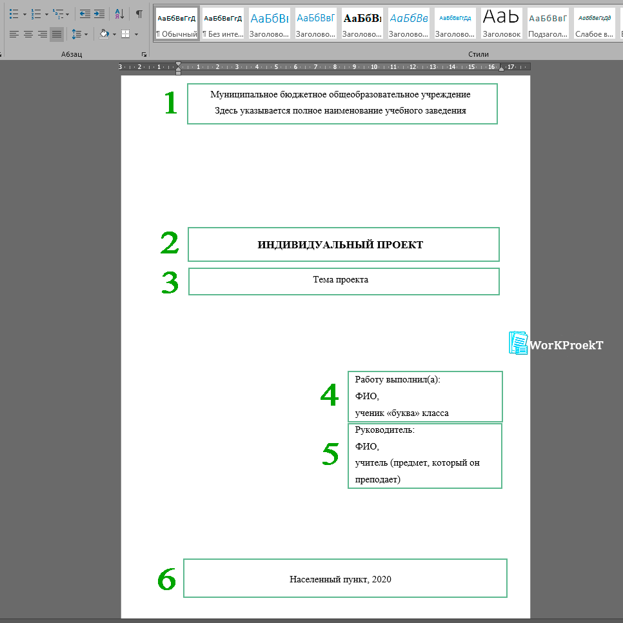This screenshot has height=623, width=623.
Task: Center the paragraph text
Action: pos(28,34)
